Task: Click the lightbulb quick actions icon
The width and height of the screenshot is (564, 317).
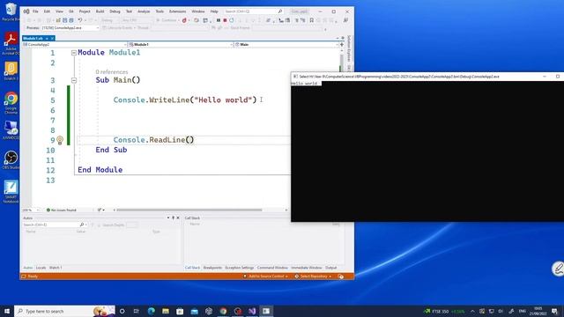Action: click(60, 140)
